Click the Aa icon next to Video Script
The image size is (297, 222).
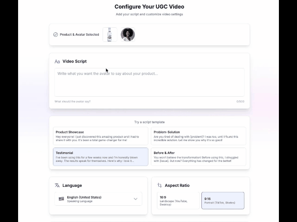[57, 62]
